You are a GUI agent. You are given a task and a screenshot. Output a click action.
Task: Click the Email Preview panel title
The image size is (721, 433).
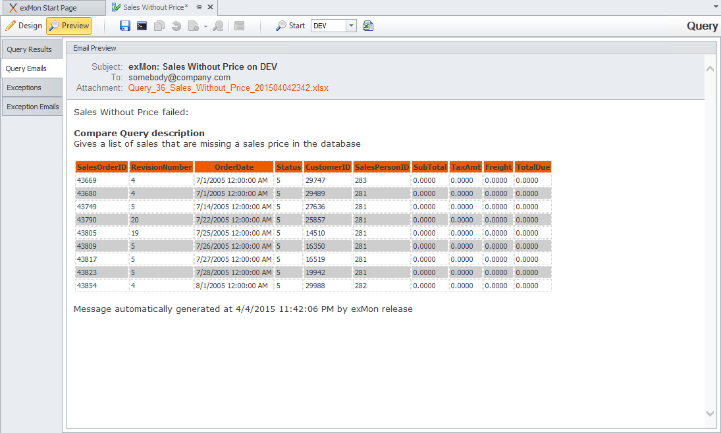(95, 48)
